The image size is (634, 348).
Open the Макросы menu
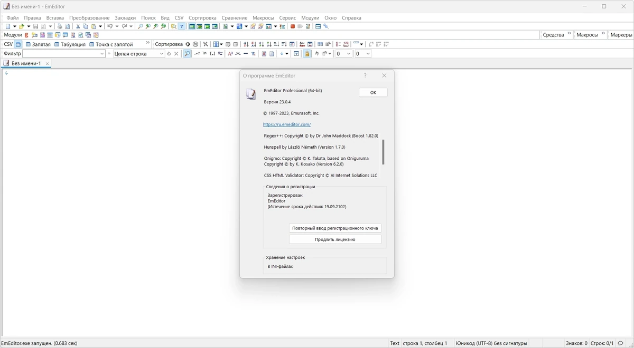(x=263, y=17)
